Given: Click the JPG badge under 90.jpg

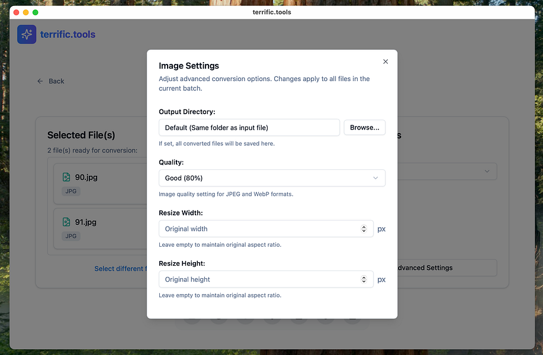Looking at the screenshot, I should 71,191.
